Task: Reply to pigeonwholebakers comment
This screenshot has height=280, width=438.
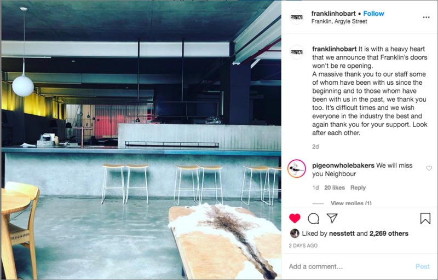Action: point(358,188)
